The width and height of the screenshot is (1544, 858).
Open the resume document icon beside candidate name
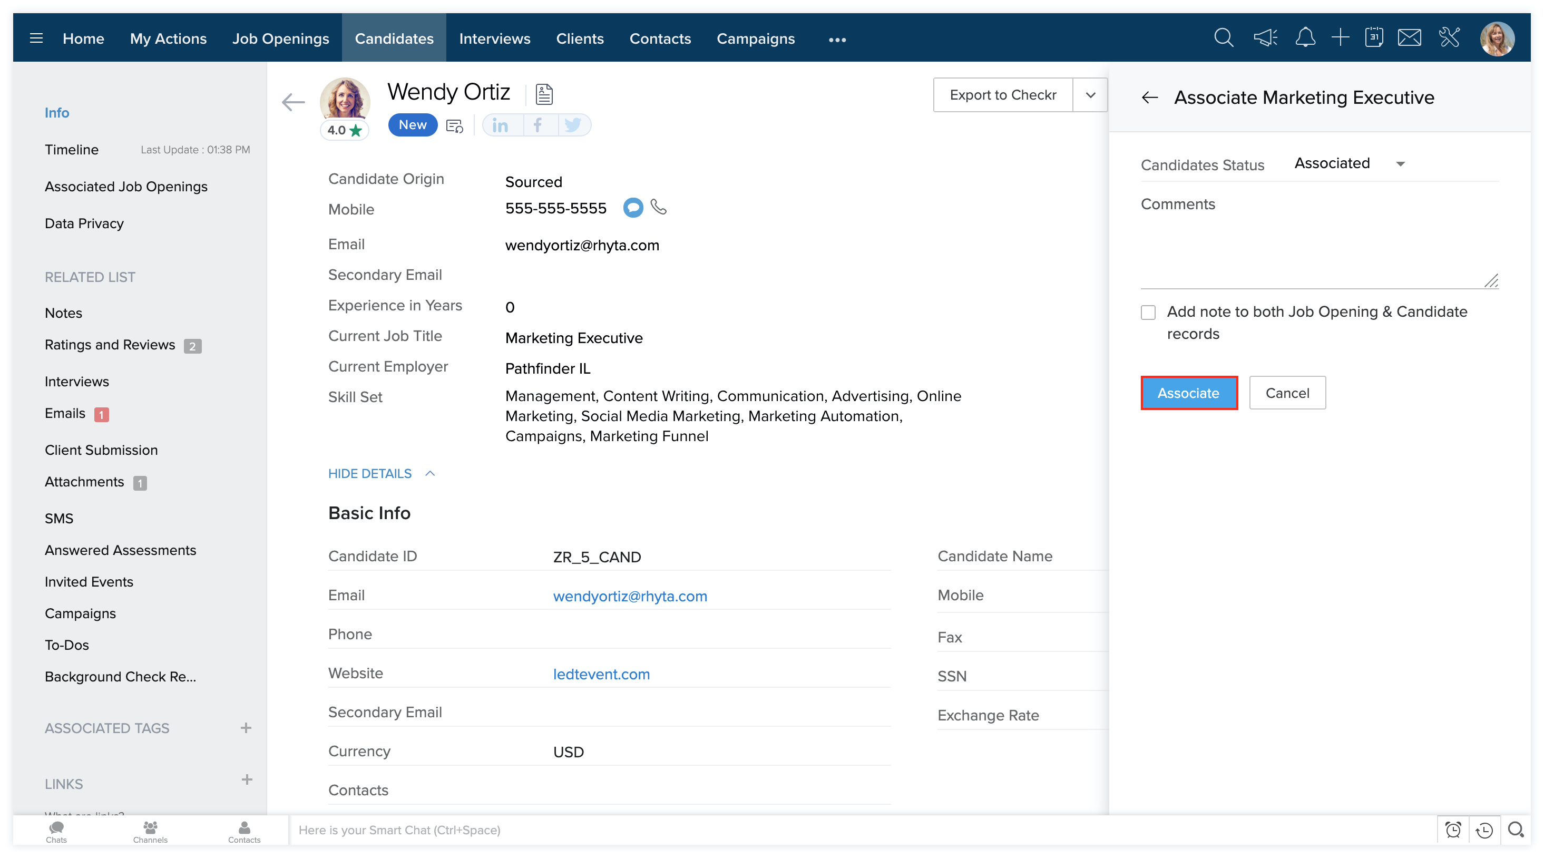coord(544,94)
